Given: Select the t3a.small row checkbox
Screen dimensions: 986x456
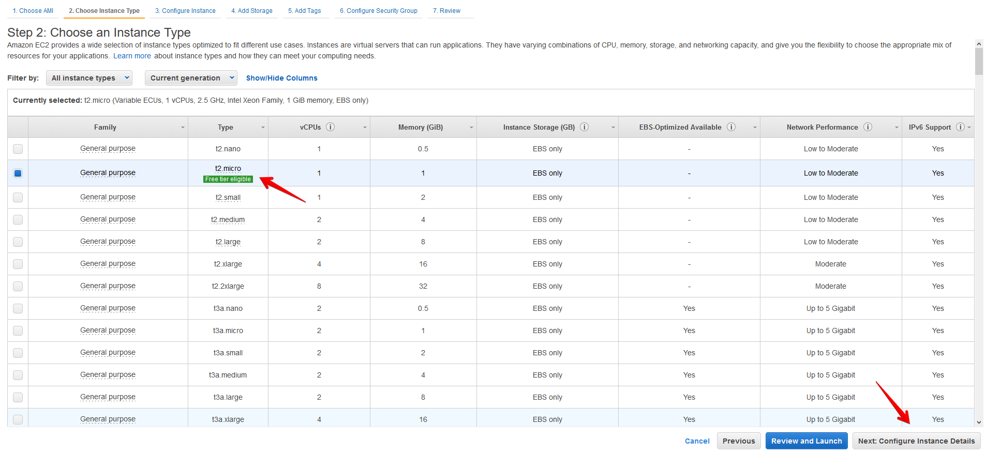Looking at the screenshot, I should click(18, 353).
